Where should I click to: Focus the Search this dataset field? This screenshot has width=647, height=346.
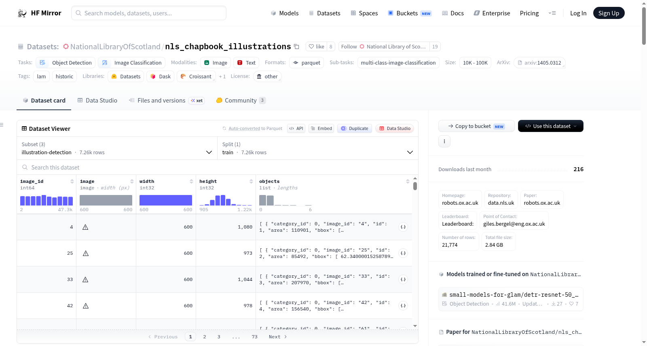coord(218,167)
